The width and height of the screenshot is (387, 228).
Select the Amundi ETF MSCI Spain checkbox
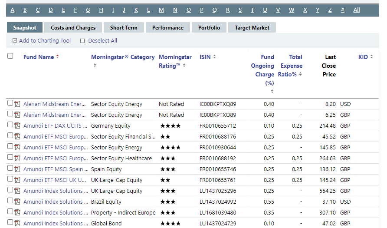(10, 168)
